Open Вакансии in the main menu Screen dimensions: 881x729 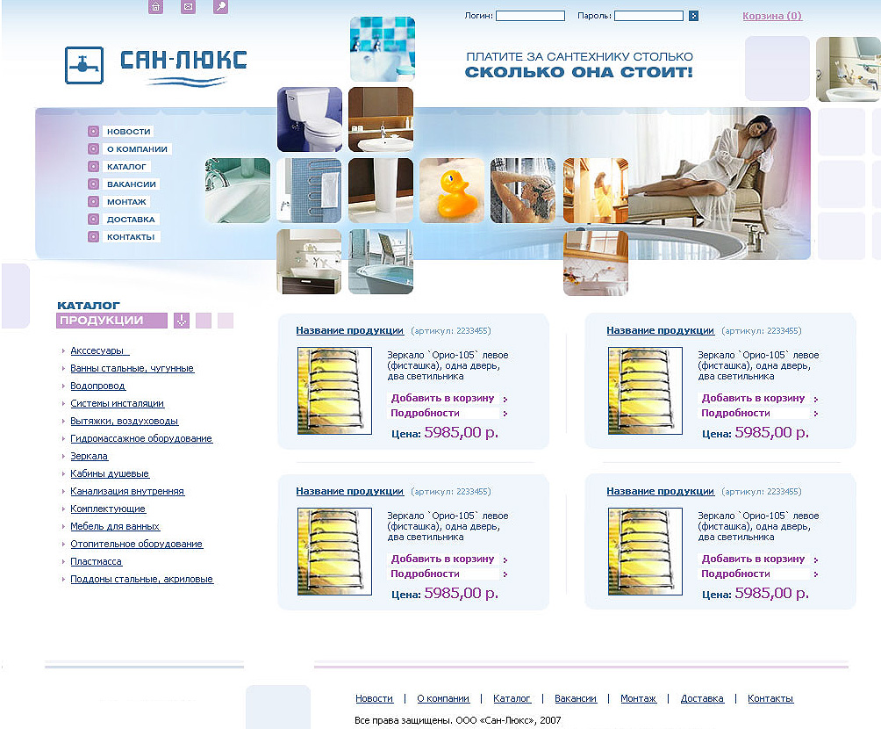click(x=132, y=184)
